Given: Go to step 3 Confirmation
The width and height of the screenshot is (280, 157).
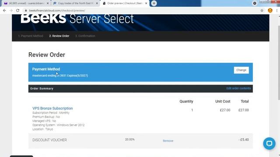Looking at the screenshot, I should (x=85, y=36).
